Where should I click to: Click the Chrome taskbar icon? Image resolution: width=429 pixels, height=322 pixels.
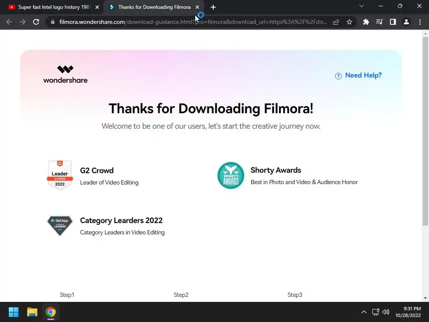click(51, 312)
